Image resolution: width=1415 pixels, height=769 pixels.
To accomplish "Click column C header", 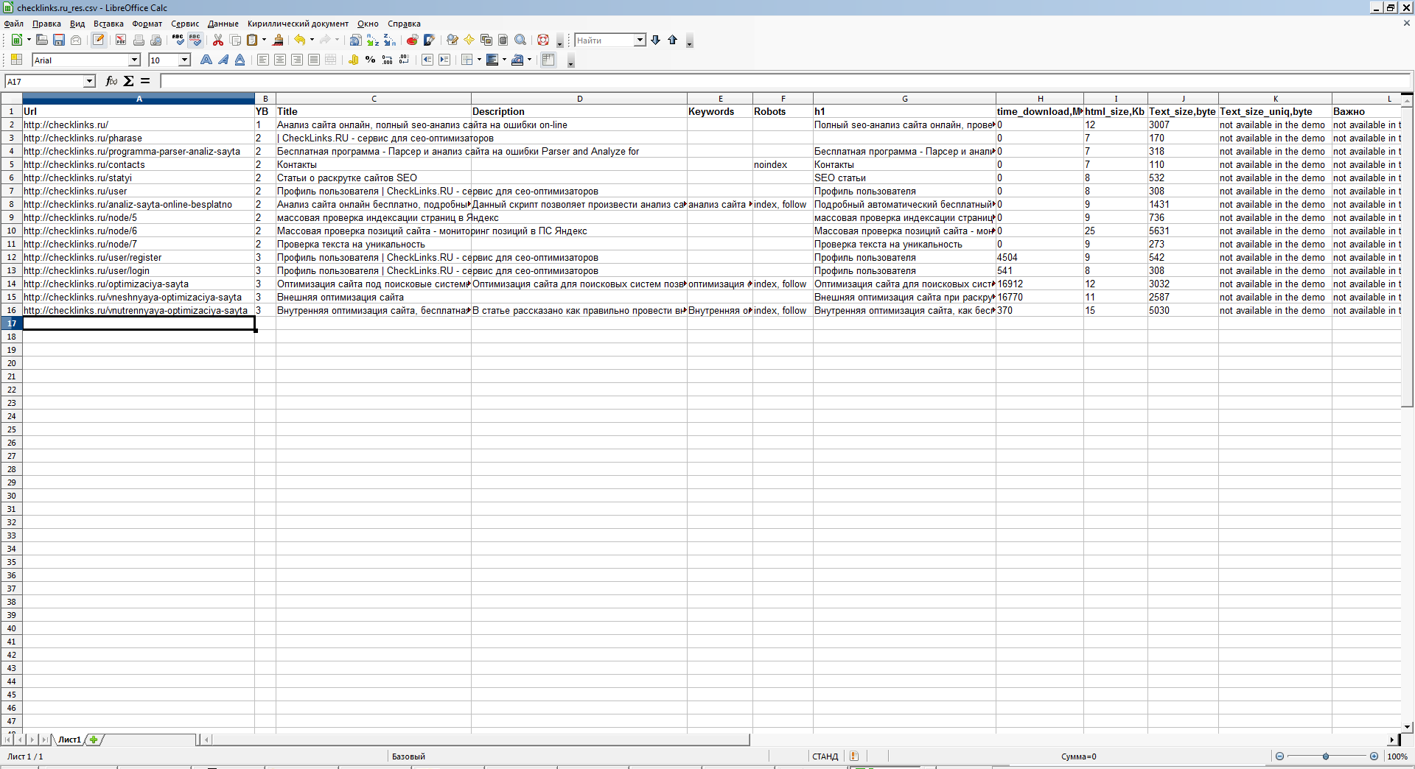I will 374,99.
